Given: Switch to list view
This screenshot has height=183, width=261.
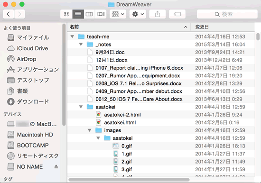Looking at the screenshot, I should pos(78,14).
